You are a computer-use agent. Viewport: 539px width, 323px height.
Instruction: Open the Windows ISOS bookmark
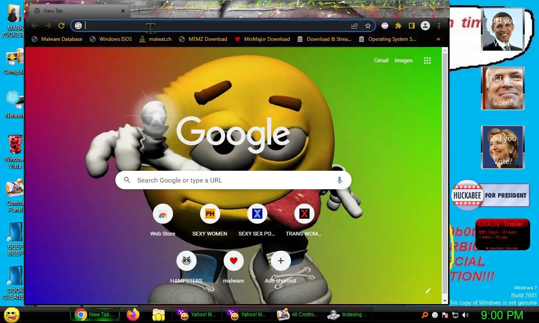click(x=111, y=39)
